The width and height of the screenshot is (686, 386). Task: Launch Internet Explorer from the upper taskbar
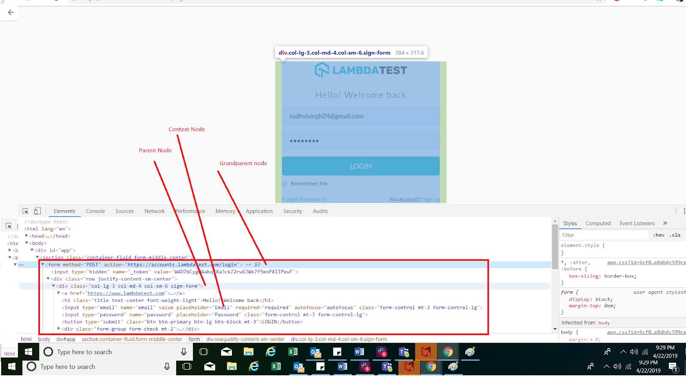[271, 352]
